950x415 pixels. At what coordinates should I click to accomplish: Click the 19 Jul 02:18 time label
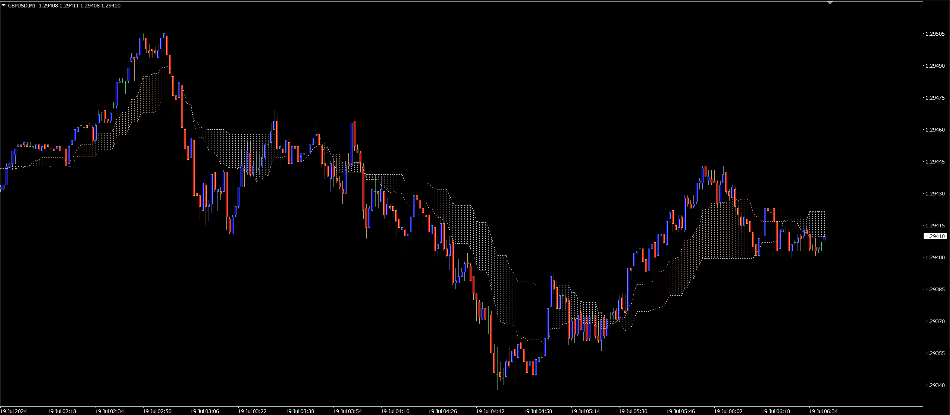point(62,411)
